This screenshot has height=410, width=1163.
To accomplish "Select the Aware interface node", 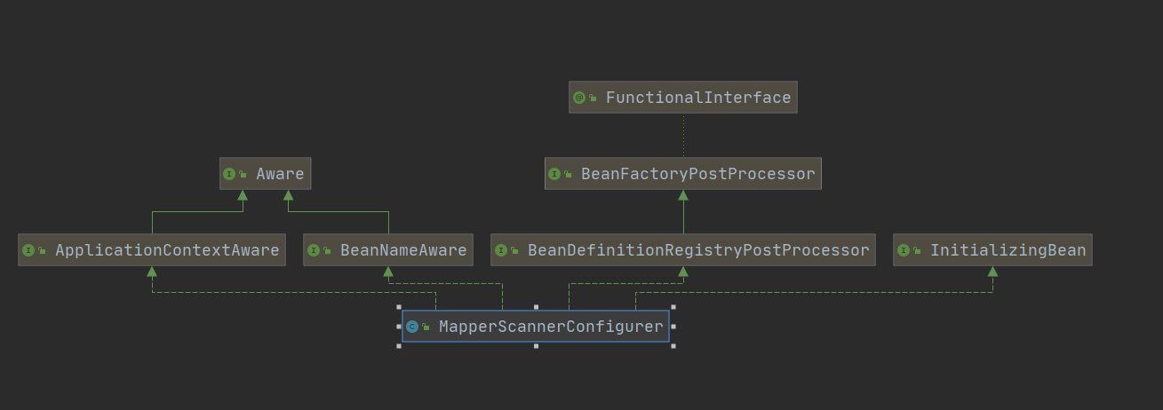I will point(266,174).
